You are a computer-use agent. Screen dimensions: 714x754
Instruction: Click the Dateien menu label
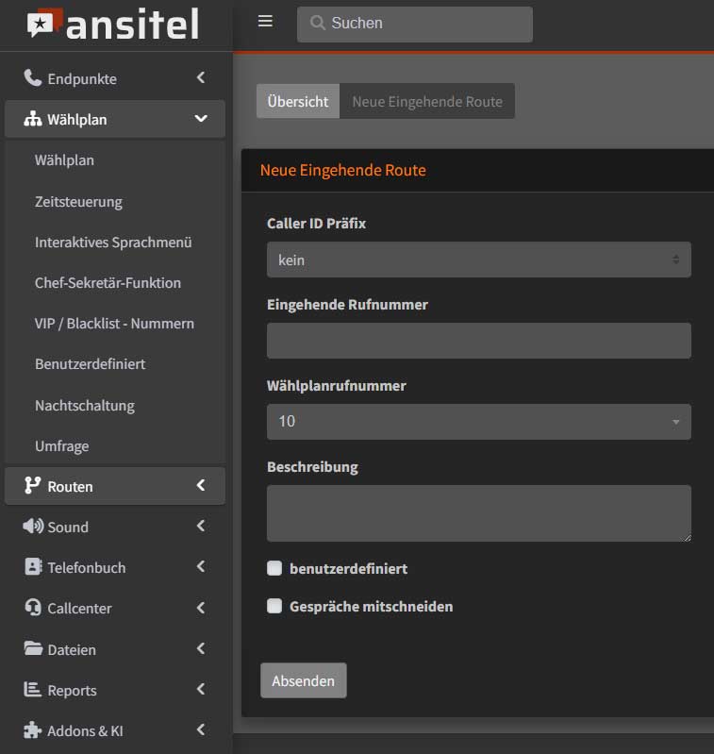72,649
